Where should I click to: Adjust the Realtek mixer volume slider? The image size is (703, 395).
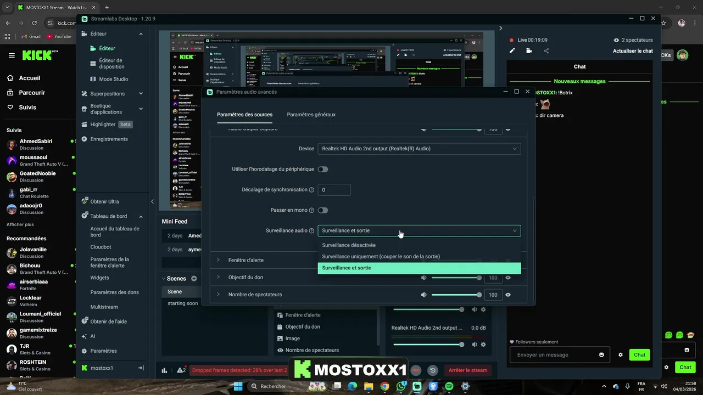428,345
